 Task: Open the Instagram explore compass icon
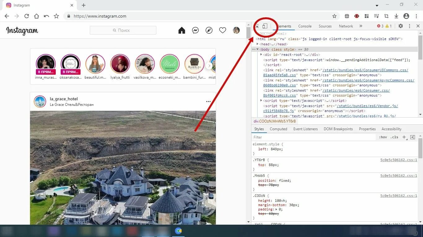(x=209, y=30)
